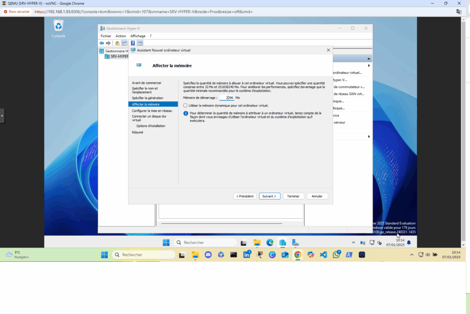This screenshot has width=470, height=314.
Task: Select the 'Affecter la mémoire' wizard step
Action: (x=153, y=104)
